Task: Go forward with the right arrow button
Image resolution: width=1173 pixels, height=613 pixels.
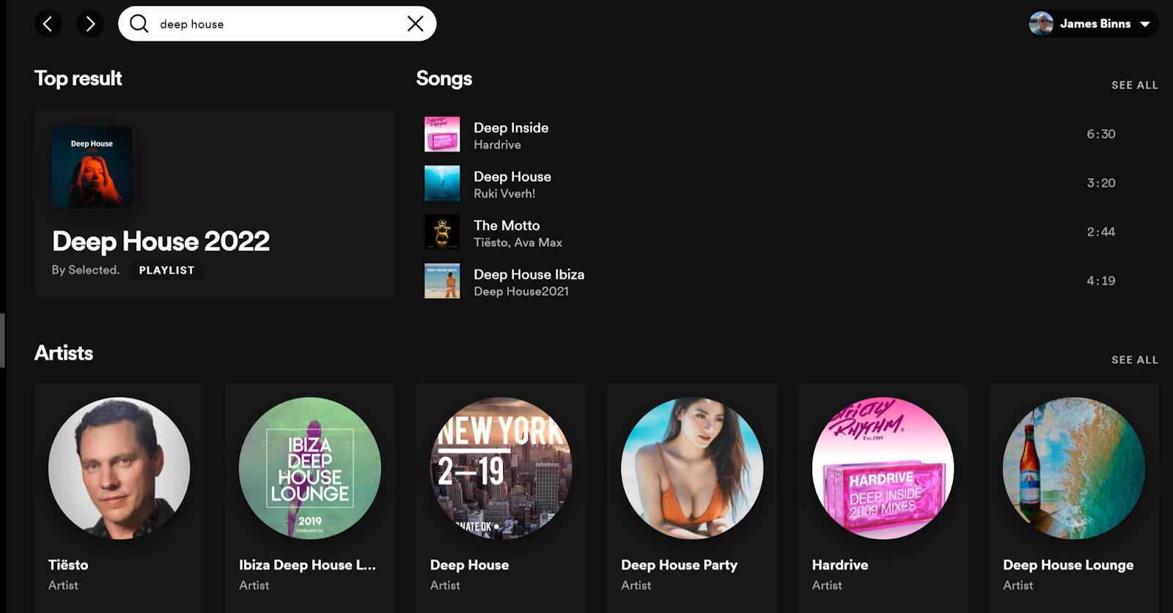Action: 90,24
